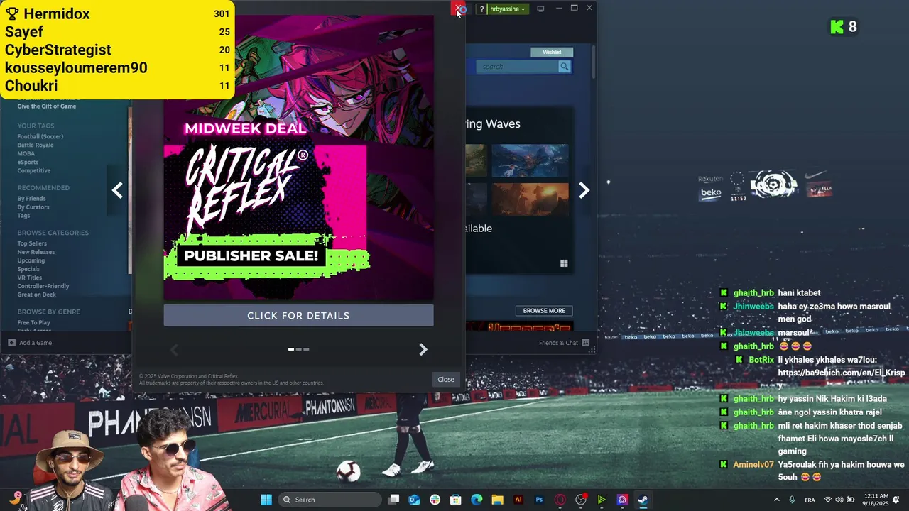This screenshot has width=909, height=511.
Task: Show hidden system tray icons chevron
Action: tap(776, 500)
